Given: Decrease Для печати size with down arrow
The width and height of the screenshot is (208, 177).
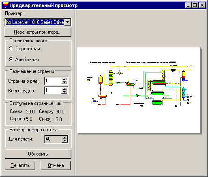Looking at the screenshot, I should point(64,141).
